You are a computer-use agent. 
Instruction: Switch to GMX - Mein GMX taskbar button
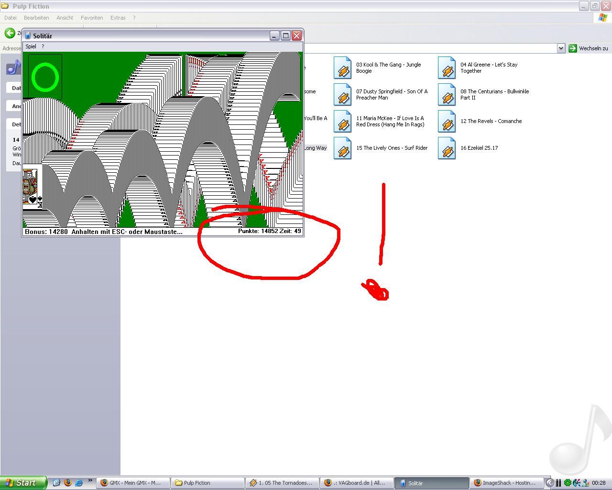[x=133, y=483]
